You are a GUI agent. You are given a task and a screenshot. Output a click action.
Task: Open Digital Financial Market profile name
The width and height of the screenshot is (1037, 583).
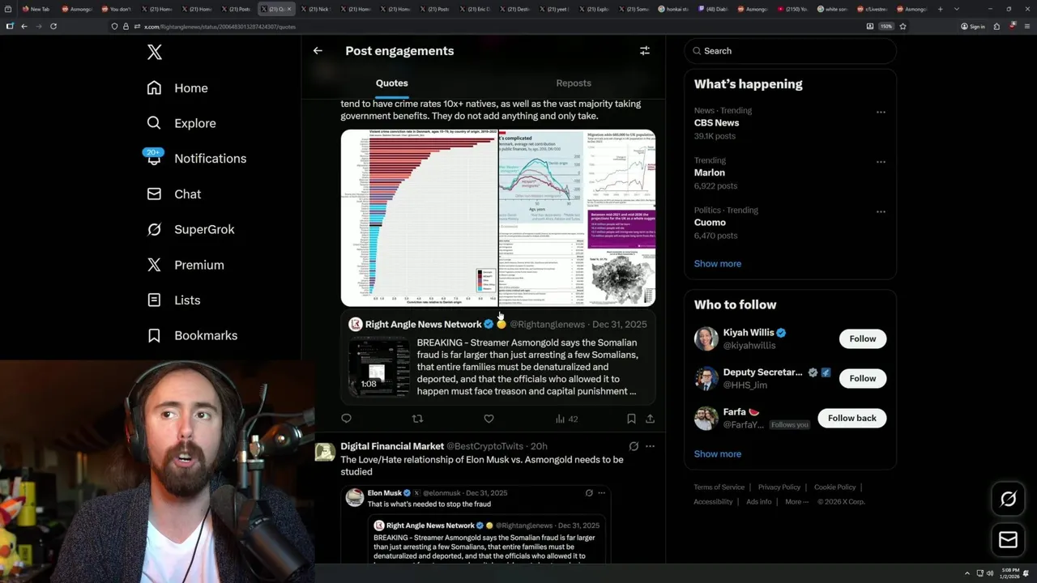coord(392,446)
